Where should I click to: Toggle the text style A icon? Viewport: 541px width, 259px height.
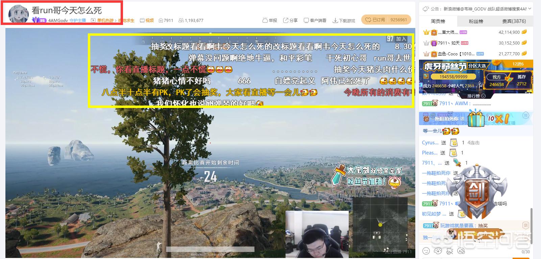point(461,251)
